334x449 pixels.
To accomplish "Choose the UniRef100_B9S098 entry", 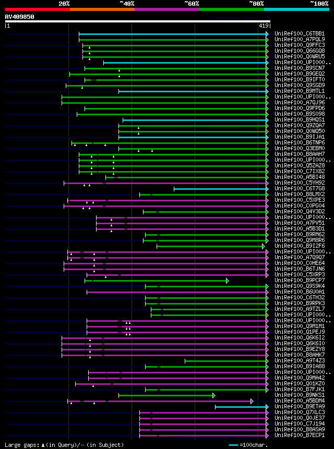I will pyautogui.click(x=300, y=114).
